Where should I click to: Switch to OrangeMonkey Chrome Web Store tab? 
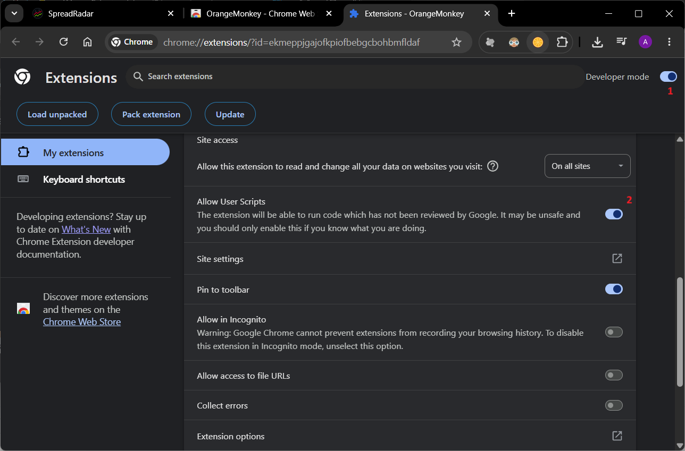[x=262, y=14]
